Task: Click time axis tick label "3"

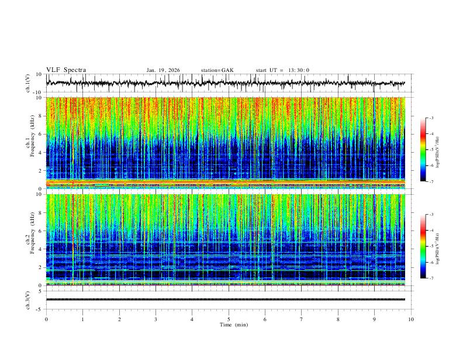Action: tap(156, 319)
